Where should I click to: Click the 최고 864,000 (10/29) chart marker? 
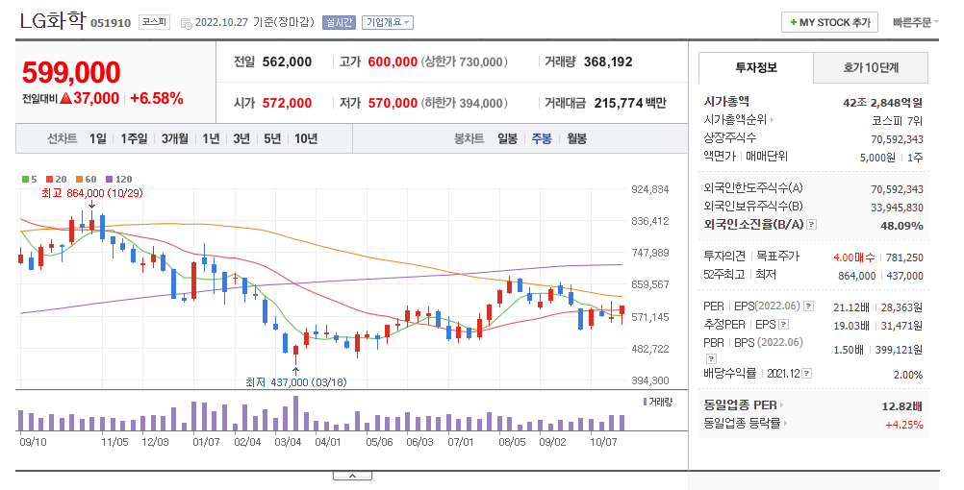point(91,193)
